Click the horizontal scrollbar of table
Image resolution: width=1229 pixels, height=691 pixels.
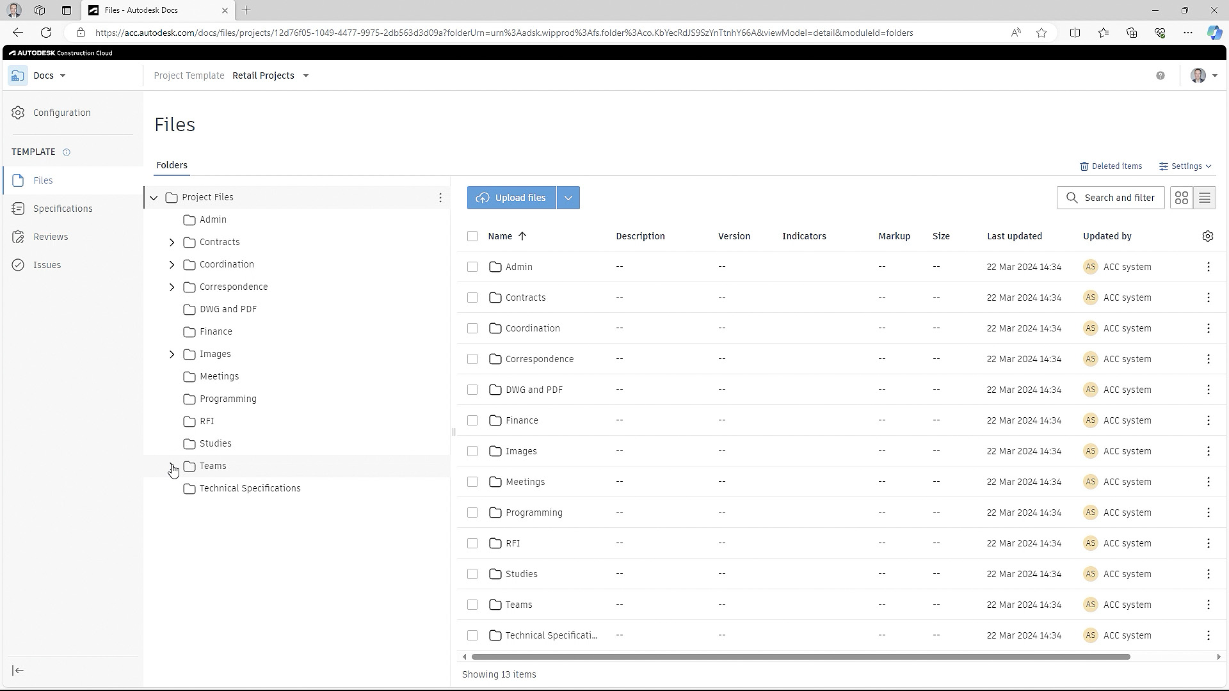[800, 657]
